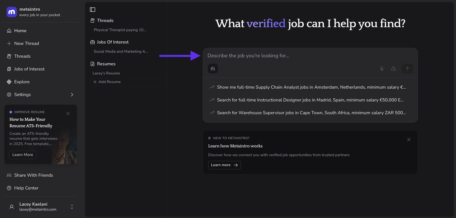456x218 pixels.
Task: Click the microphone voice input icon
Action: pyautogui.click(x=382, y=69)
